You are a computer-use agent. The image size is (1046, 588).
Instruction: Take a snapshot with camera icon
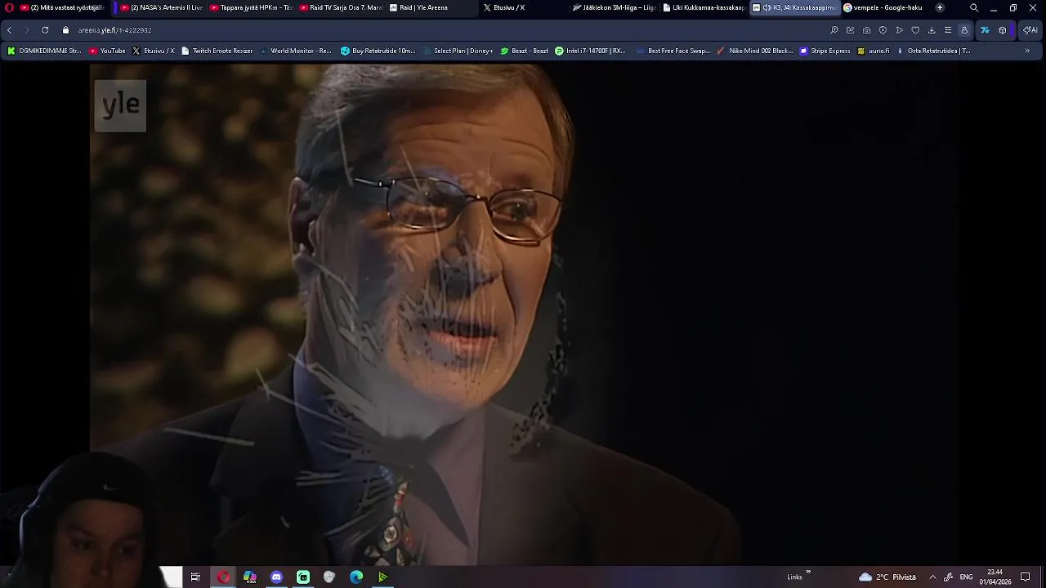point(867,30)
